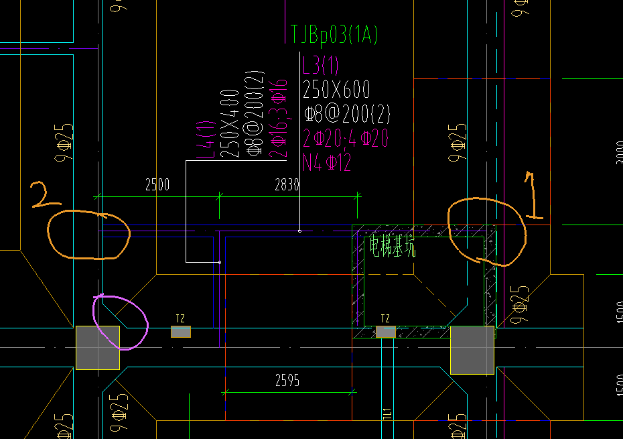This screenshot has width=623, height=439.
Task: Click the small TZ column left of center
Action: coord(180,332)
